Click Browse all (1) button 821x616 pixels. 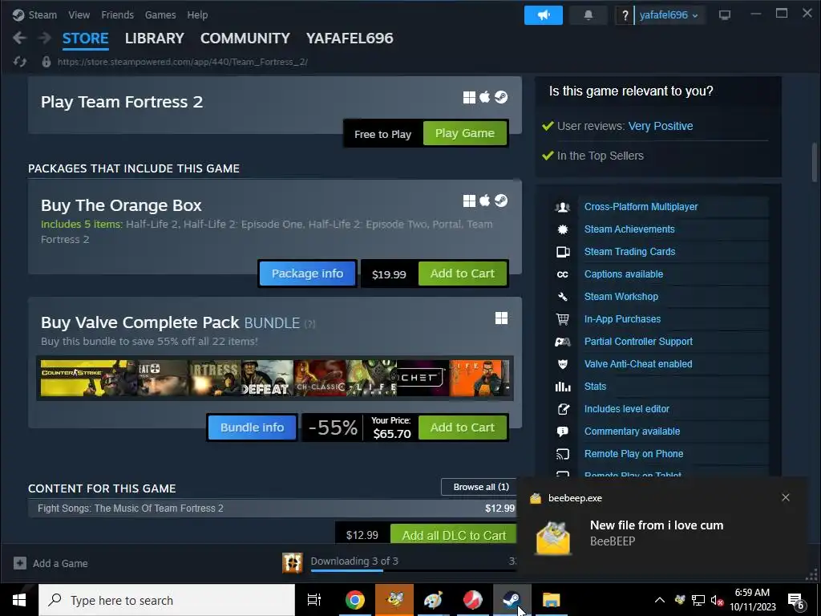tap(481, 487)
